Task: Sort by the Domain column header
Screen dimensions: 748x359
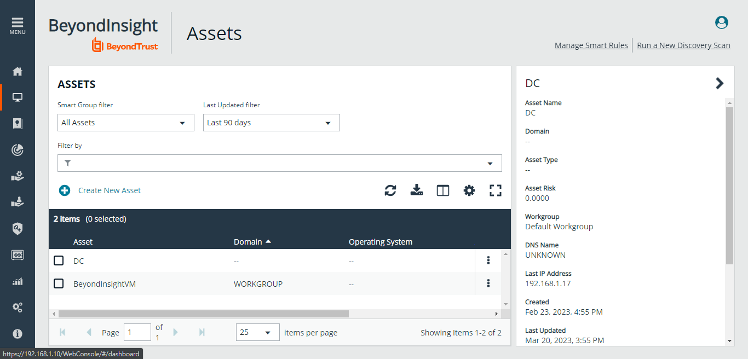Action: click(248, 241)
